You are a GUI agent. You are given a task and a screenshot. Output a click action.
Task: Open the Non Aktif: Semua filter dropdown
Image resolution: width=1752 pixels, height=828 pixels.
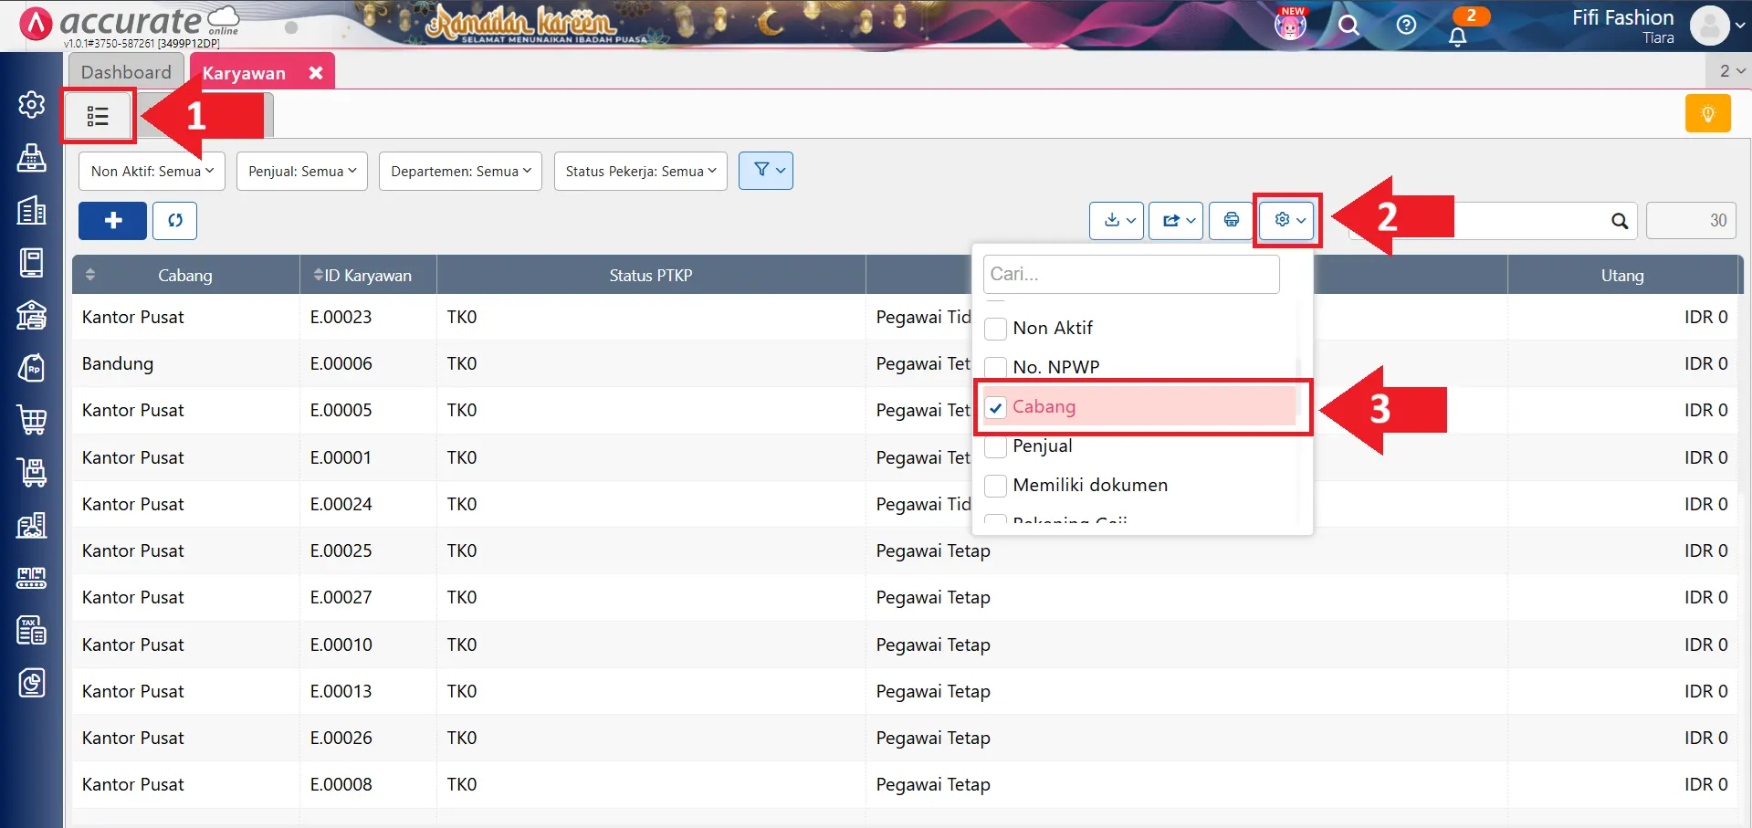pos(152,171)
